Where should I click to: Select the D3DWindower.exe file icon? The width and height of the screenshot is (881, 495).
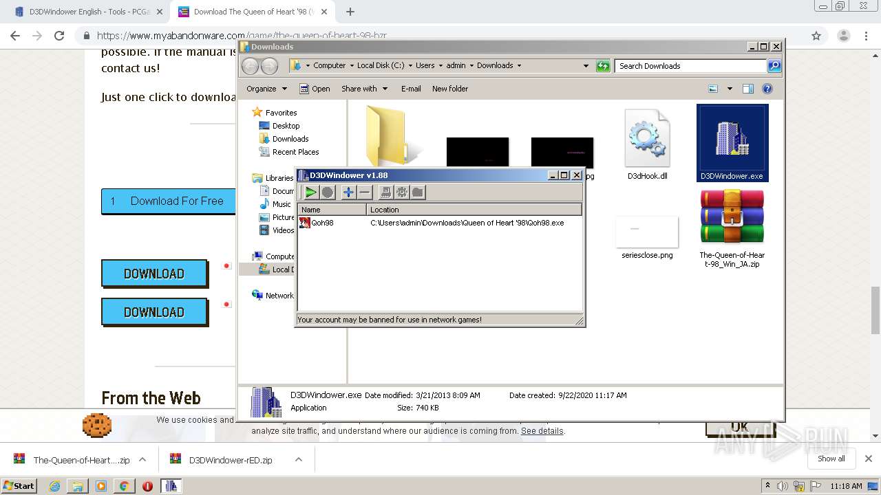732,143
